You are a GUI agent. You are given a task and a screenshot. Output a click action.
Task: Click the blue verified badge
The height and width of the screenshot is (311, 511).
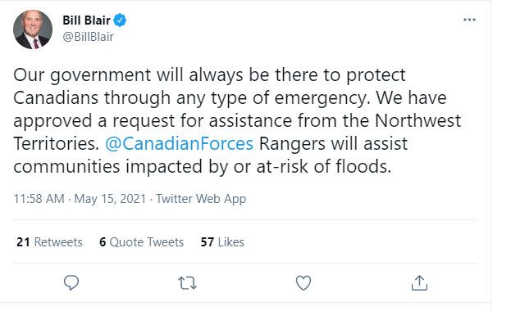click(x=120, y=20)
